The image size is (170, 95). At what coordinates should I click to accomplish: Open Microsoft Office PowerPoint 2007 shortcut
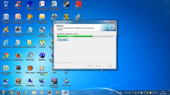18,19
